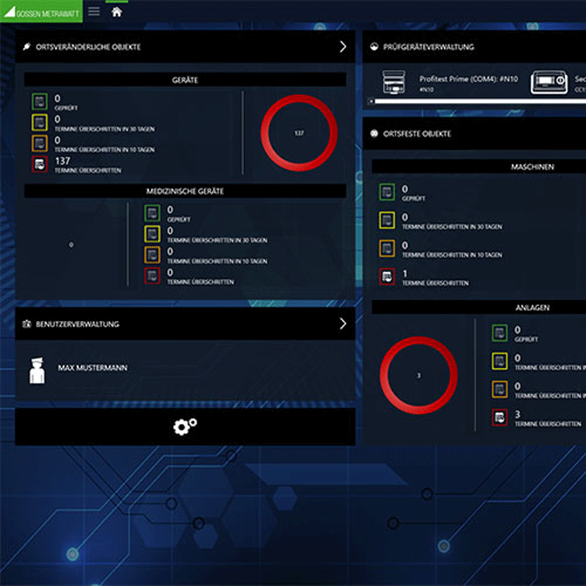The image size is (586, 586).
Task: Expand Ortsveränderliche Objekte with the chevron
Action: (x=343, y=47)
